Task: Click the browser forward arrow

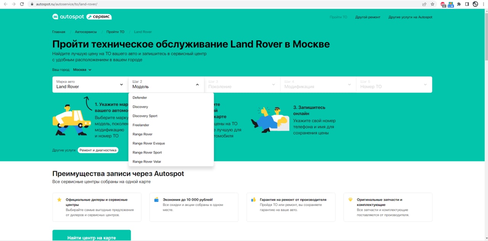Action: click(x=14, y=4)
